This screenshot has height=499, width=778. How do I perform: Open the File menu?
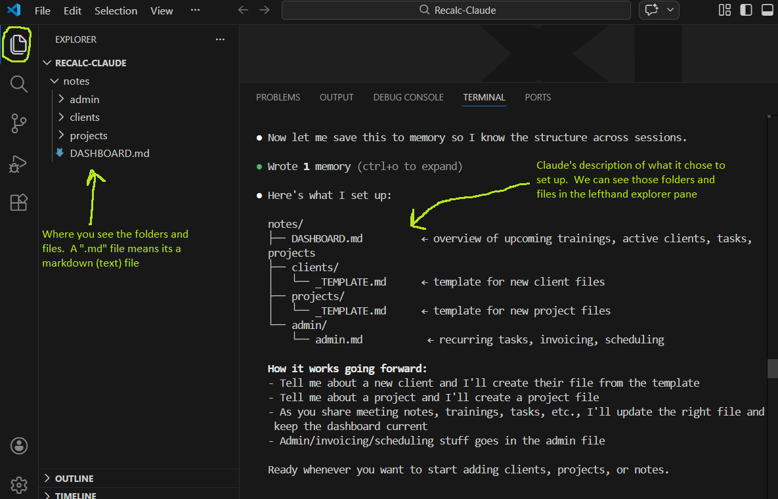[x=43, y=11]
